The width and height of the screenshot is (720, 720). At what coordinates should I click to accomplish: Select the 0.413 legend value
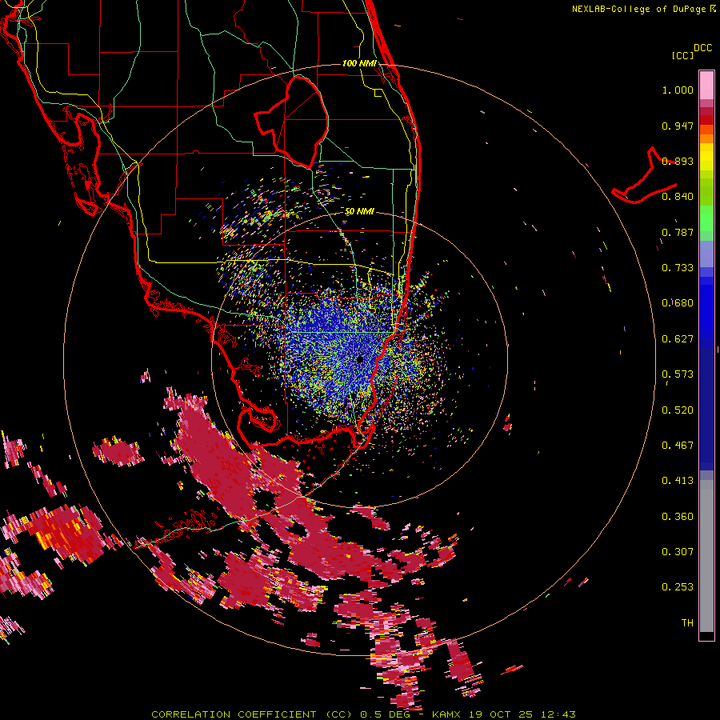point(678,481)
